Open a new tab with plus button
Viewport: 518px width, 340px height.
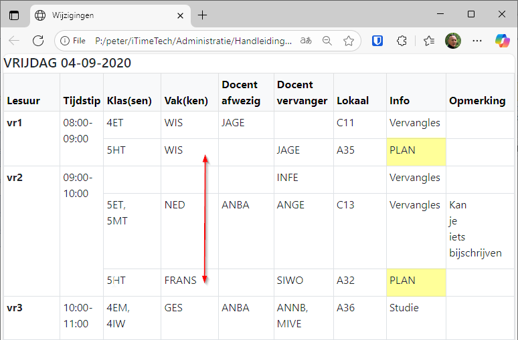202,15
